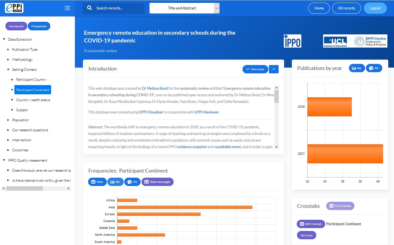The width and height of the screenshot is (394, 245).
Task: Open the hamburger menu icon
Action: click(x=67, y=8)
